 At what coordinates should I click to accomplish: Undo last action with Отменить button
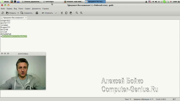[48, 13]
